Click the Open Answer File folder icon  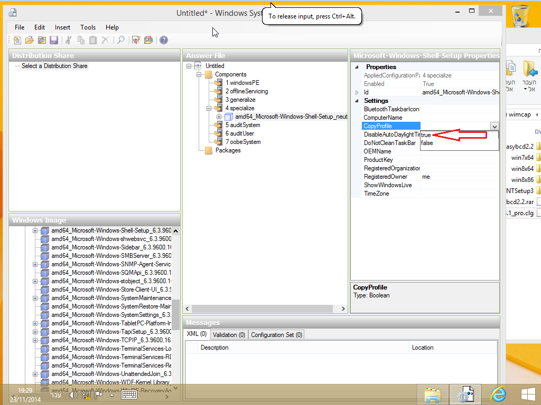click(30, 40)
